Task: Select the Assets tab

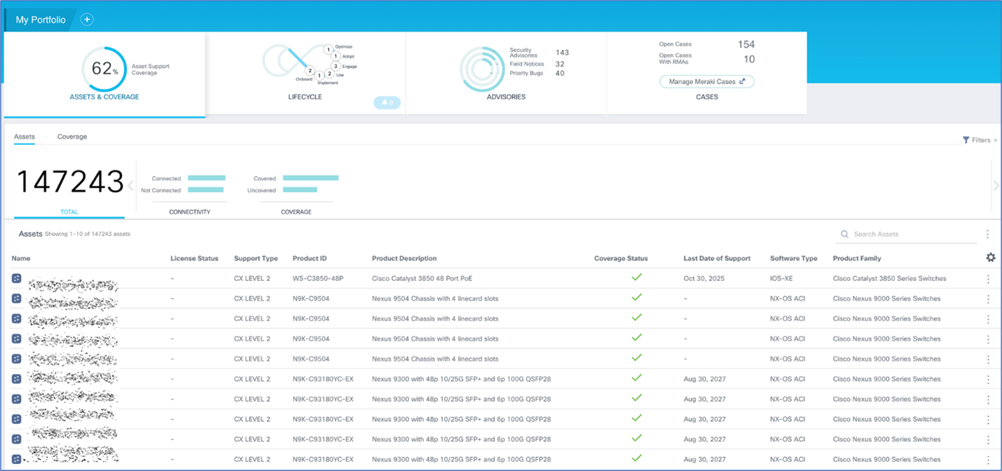Action: click(x=25, y=137)
